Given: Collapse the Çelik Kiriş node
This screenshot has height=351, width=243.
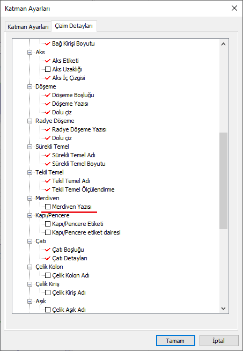Looking at the screenshot, I should pyautogui.click(x=30, y=284).
